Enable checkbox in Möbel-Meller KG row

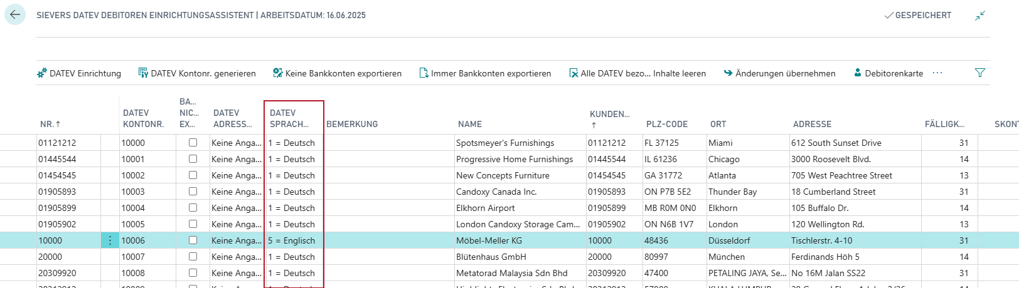(193, 240)
